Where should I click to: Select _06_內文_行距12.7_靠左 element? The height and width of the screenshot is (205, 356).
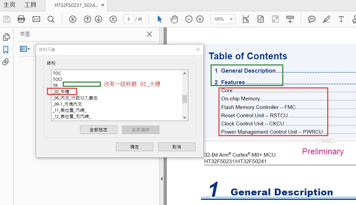pyautogui.click(x=75, y=98)
